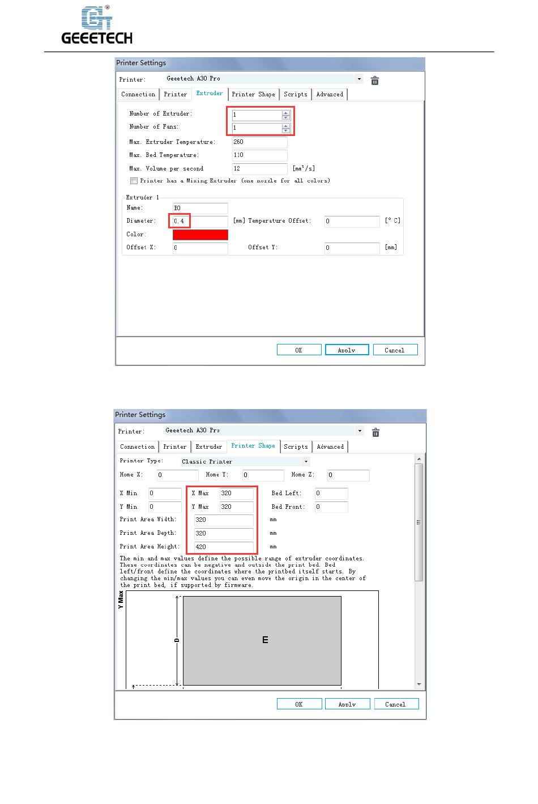Image resolution: width=538 pixels, height=804 pixels.
Task: Click the Y Min field
Action: click(165, 507)
